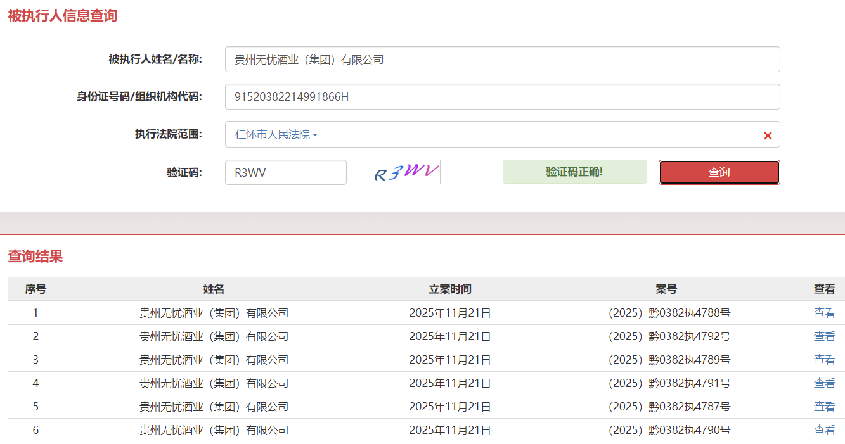The image size is (845, 444).
Task: Click the R3WV captcha image to refresh
Action: [x=404, y=172]
